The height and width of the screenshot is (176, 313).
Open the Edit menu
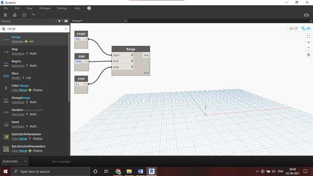tap(17, 8)
